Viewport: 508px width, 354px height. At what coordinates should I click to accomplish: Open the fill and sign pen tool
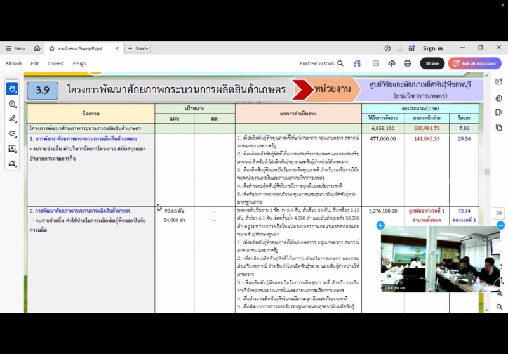pyautogui.click(x=12, y=164)
